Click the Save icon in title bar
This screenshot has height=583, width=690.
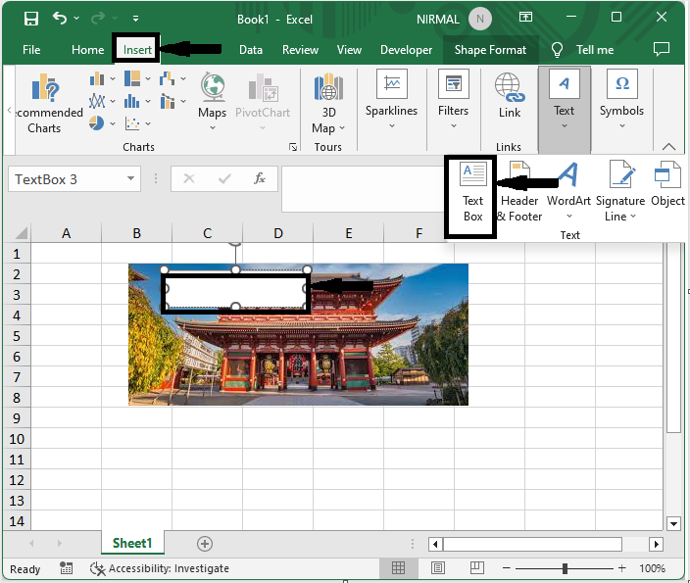31,19
